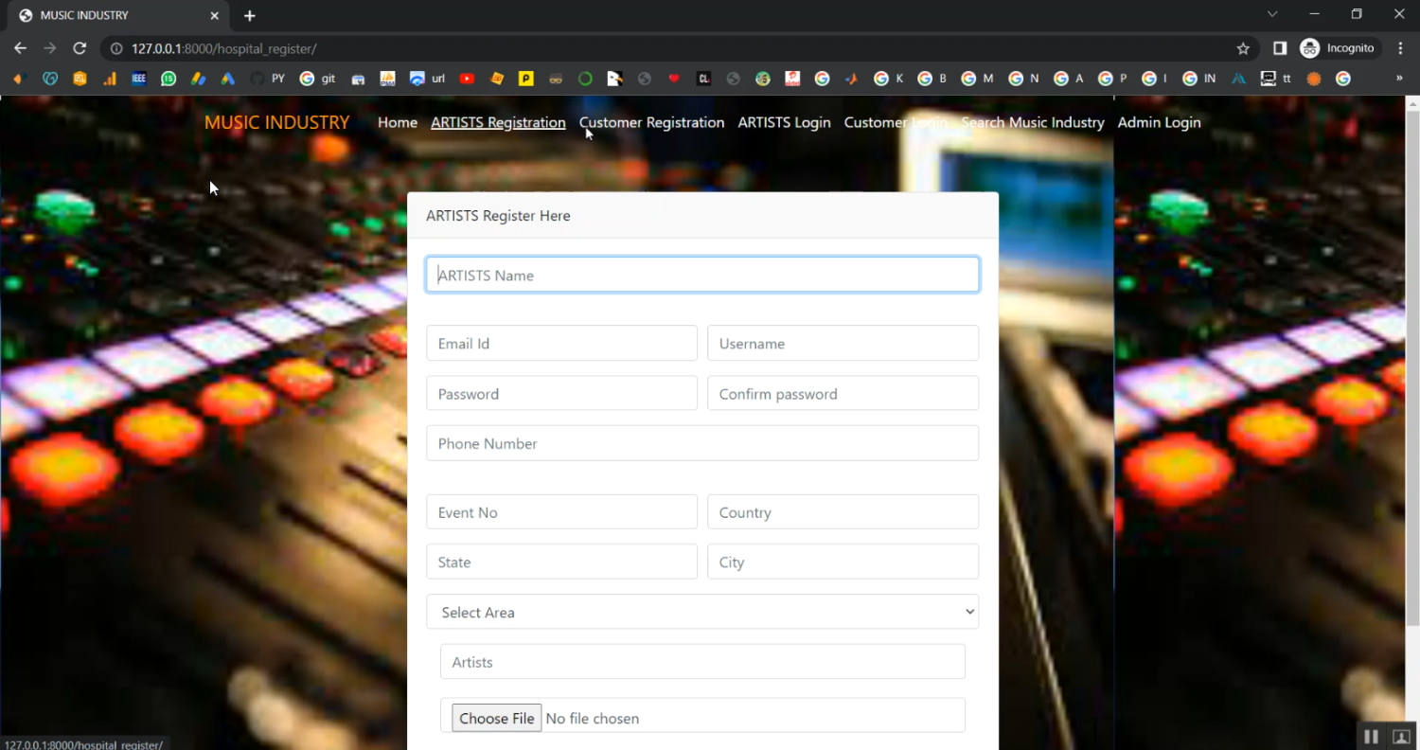Image resolution: width=1420 pixels, height=750 pixels.
Task: Click the Artists text field
Action: pyautogui.click(x=702, y=662)
